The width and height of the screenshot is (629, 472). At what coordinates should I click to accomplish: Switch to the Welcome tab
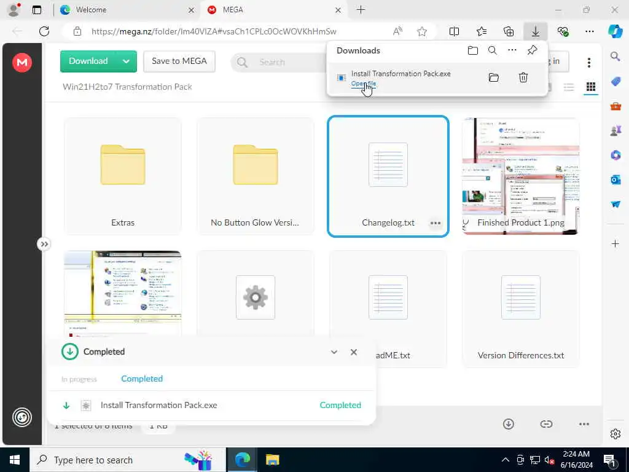[x=127, y=10]
